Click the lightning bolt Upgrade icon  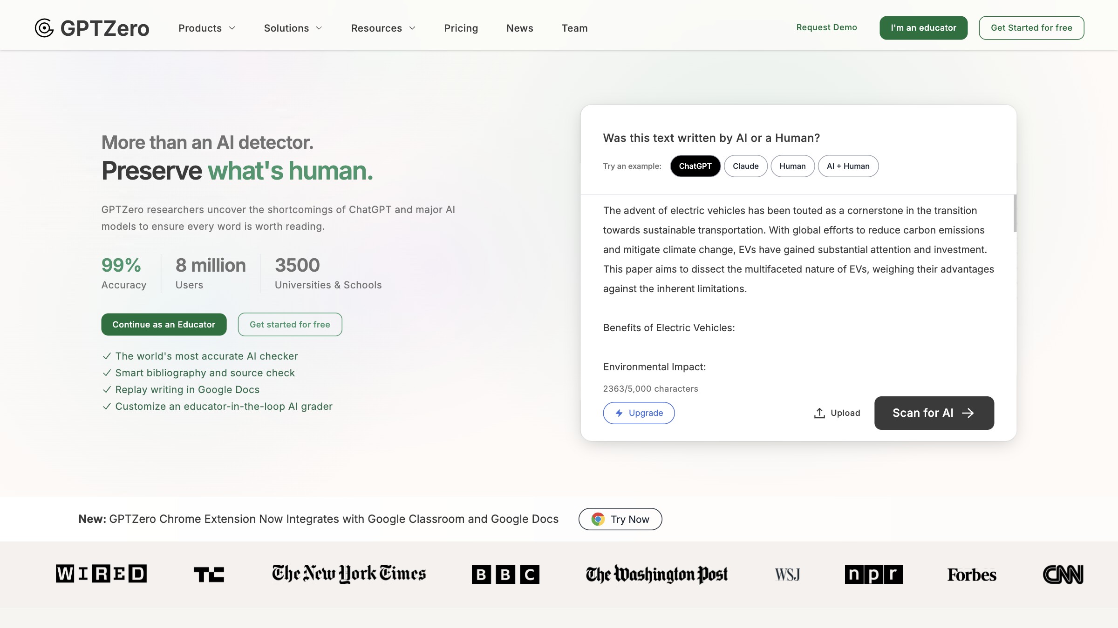[x=619, y=413]
